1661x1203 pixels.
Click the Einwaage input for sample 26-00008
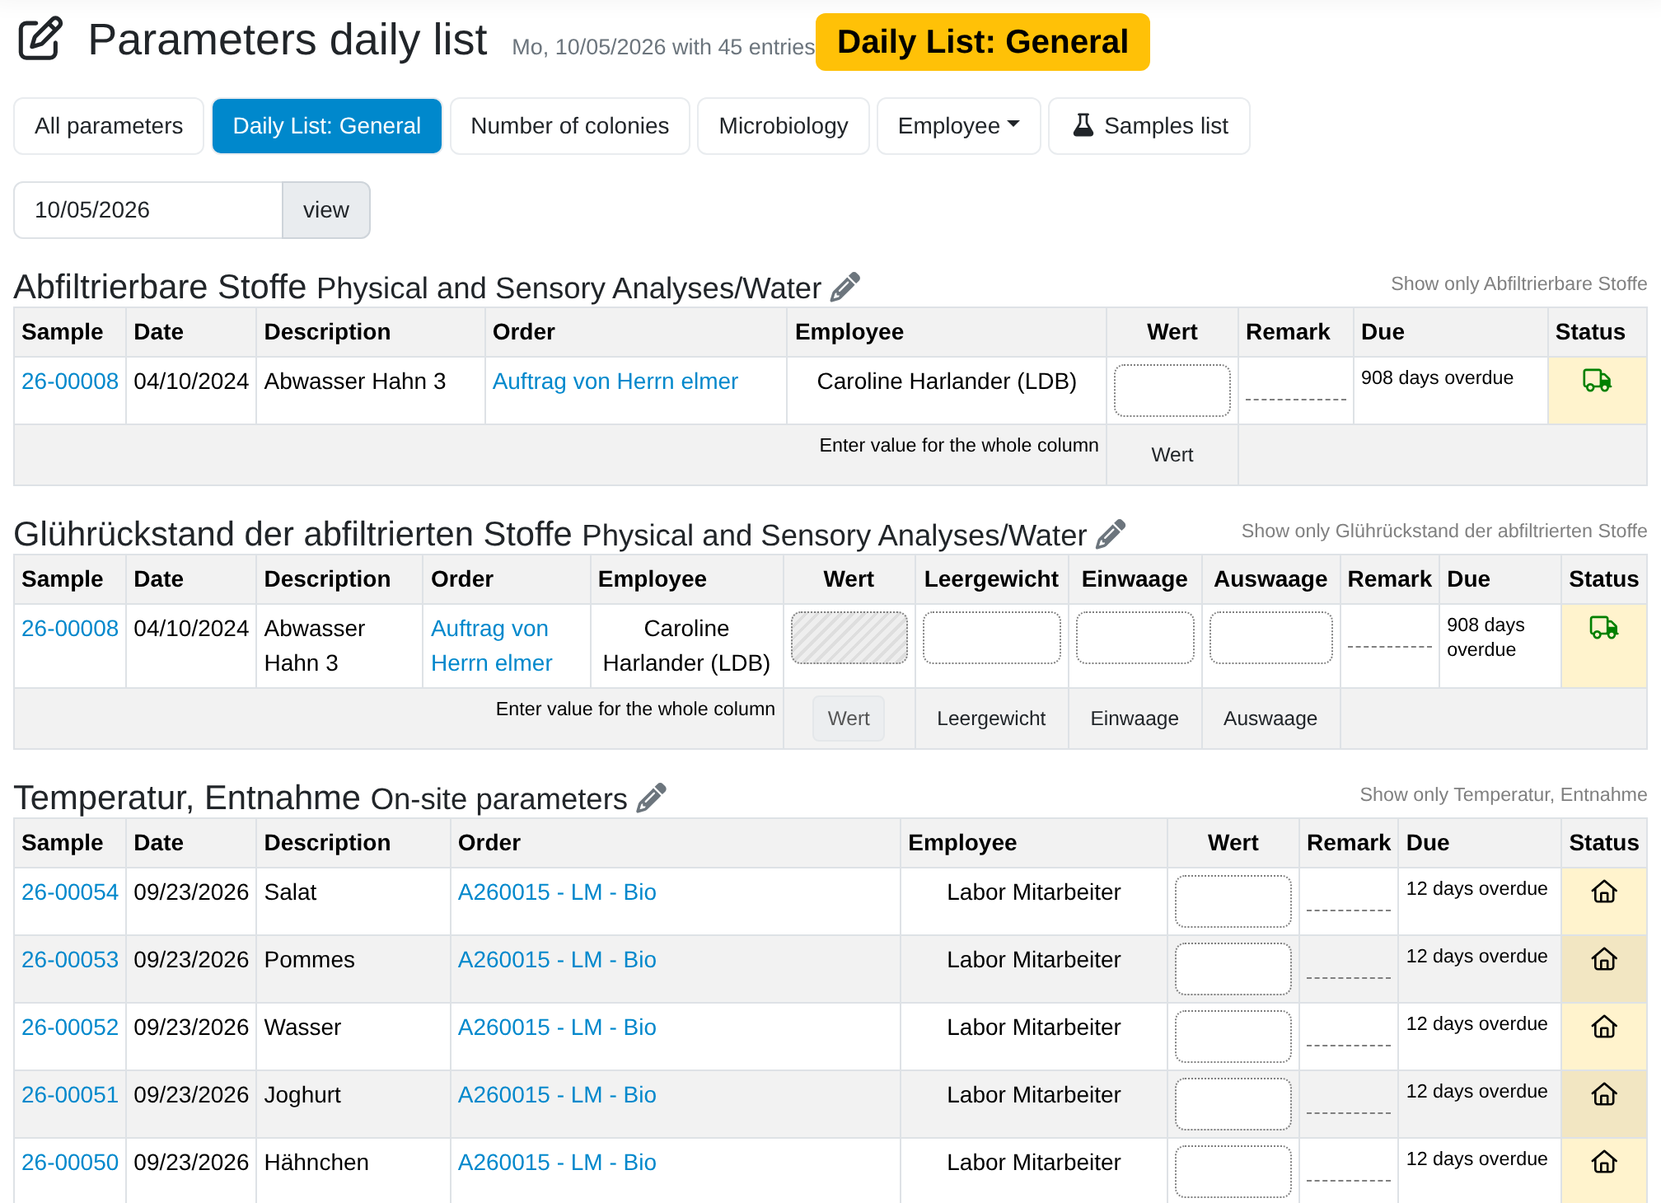[1135, 638]
